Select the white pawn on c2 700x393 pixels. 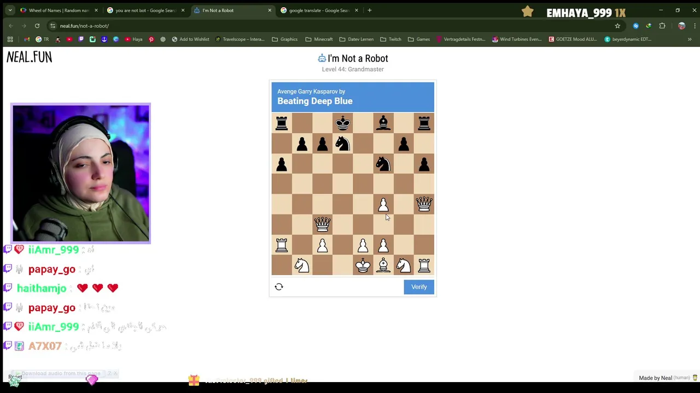tap(322, 245)
